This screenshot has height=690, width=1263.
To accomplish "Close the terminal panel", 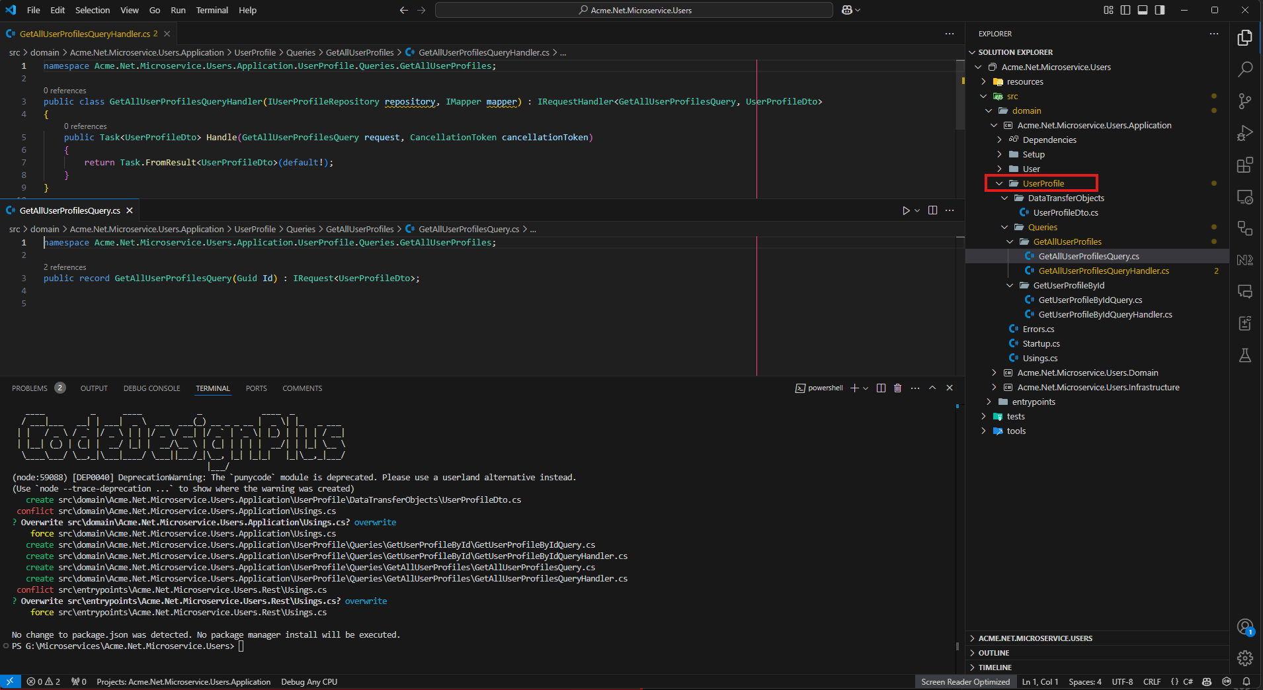I will click(x=950, y=388).
